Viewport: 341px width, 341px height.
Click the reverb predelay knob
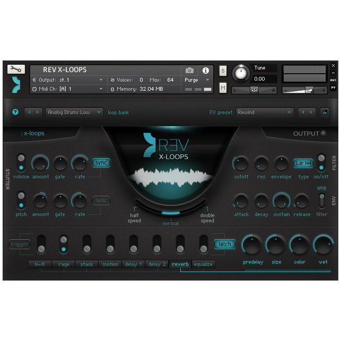point(251,244)
